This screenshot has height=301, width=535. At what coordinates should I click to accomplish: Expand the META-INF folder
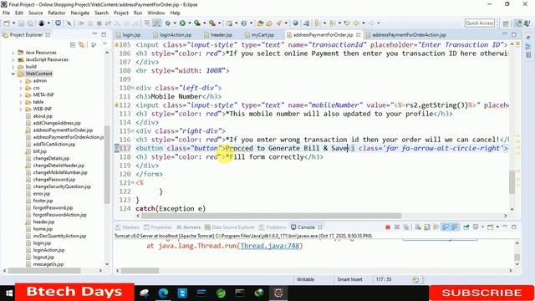coord(20,94)
